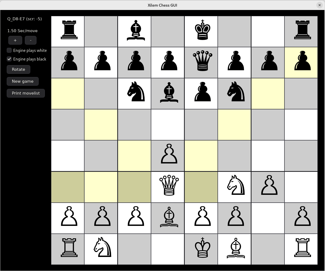Enable the Engine plays white checkbox

pos(9,51)
